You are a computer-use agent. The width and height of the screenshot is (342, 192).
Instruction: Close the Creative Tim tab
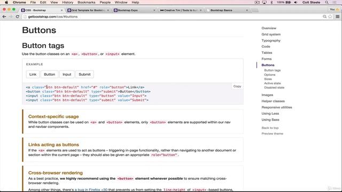[201, 10]
